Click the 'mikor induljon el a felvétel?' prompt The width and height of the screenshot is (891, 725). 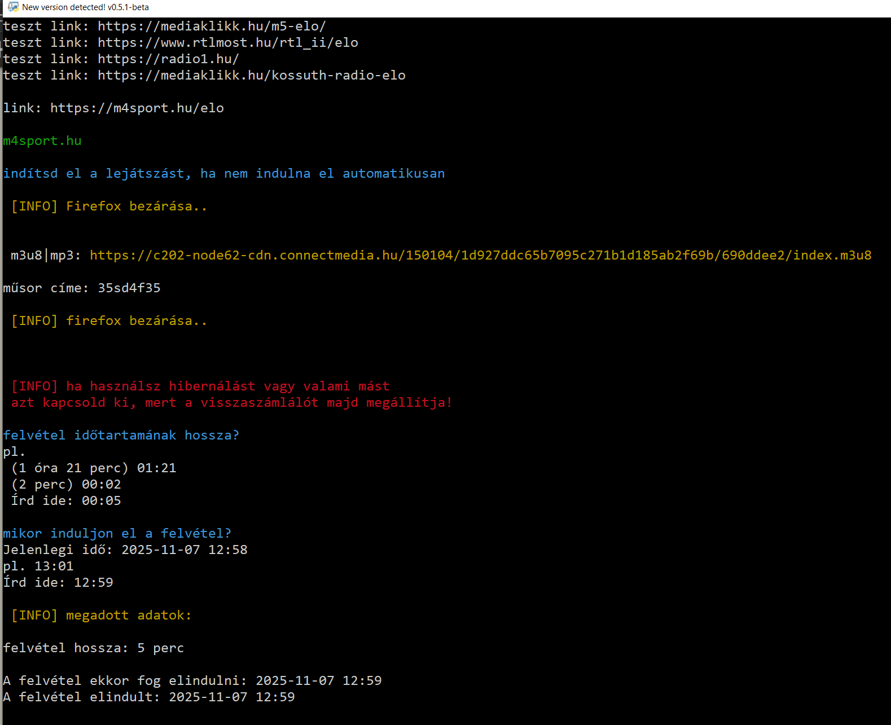point(117,534)
